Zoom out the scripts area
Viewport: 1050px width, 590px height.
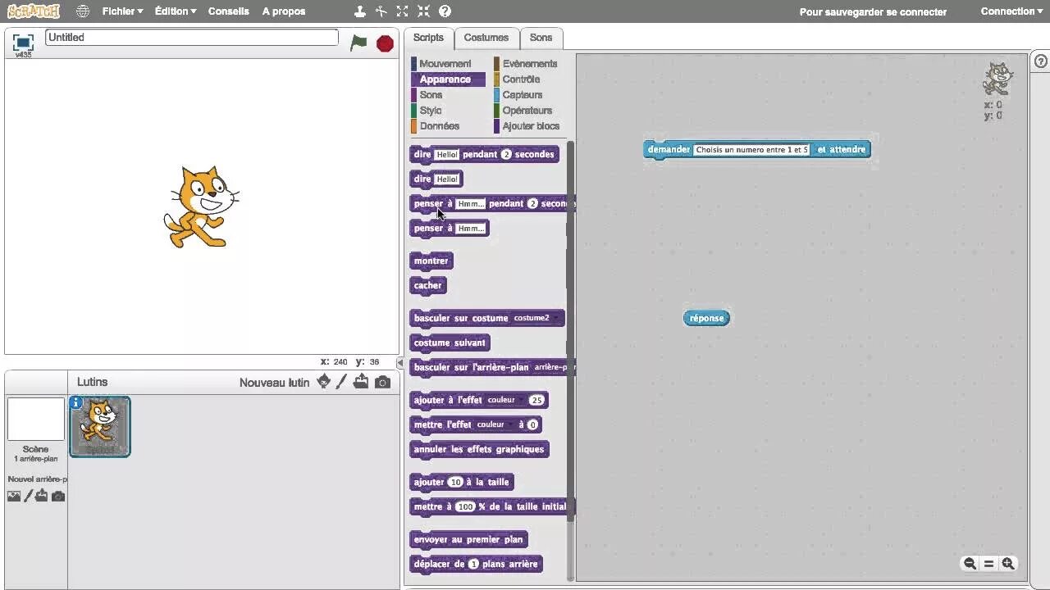pos(970,564)
